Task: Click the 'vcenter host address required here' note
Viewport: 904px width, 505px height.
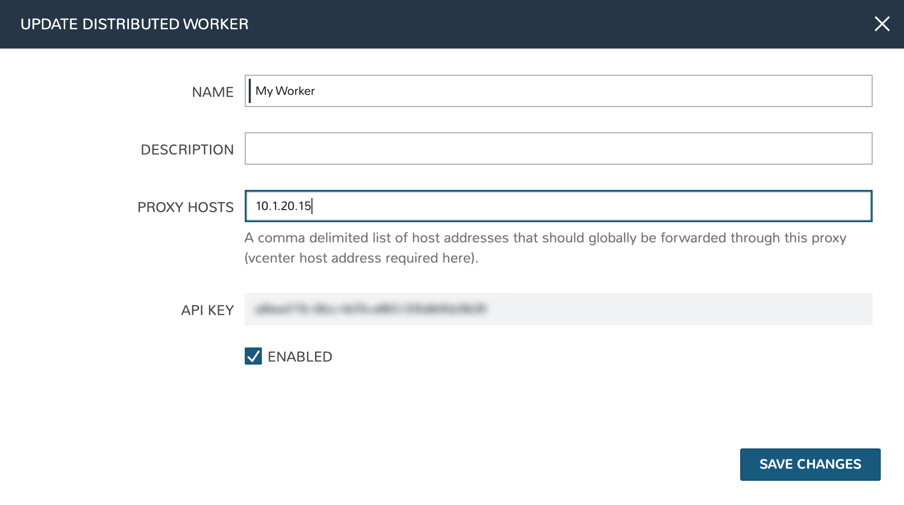Action: tap(361, 258)
